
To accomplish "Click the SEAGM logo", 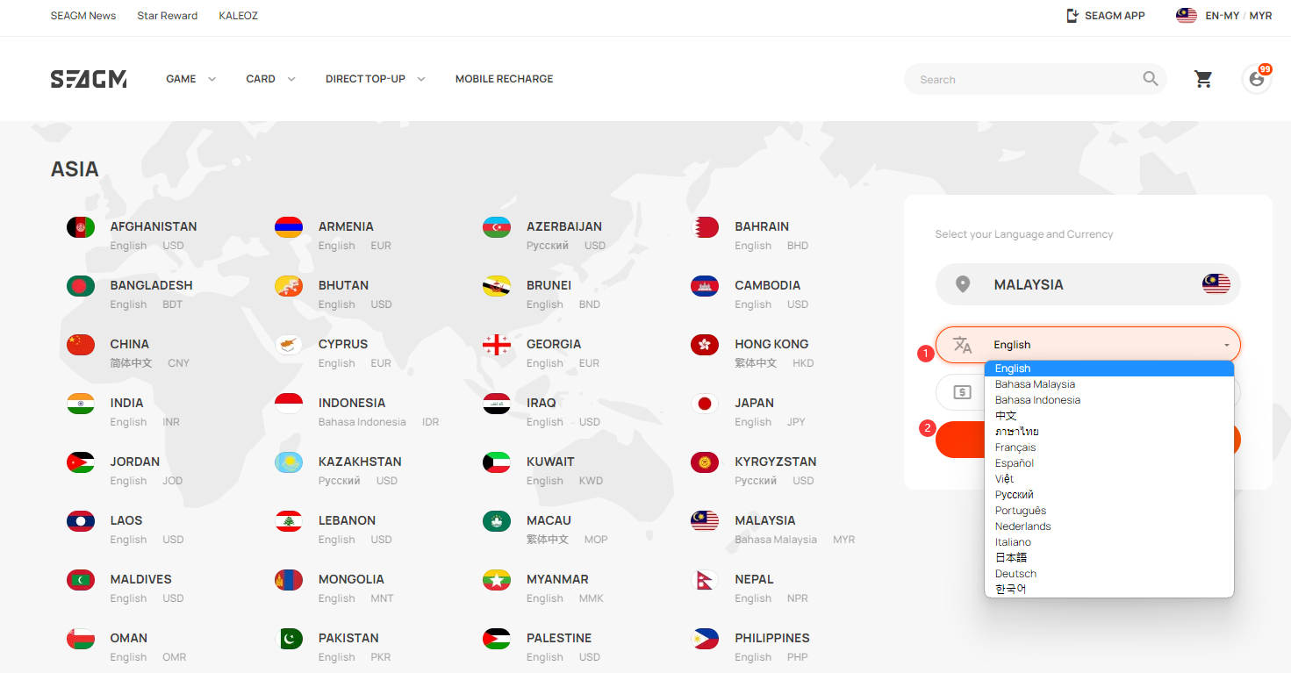I will [x=89, y=79].
